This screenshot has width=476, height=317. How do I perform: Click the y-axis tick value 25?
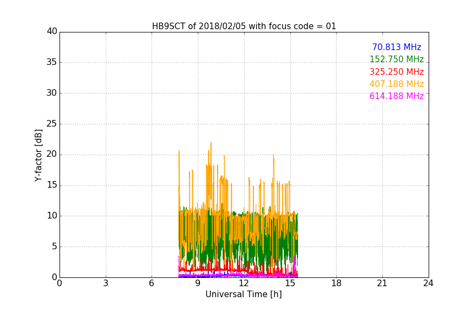point(52,124)
